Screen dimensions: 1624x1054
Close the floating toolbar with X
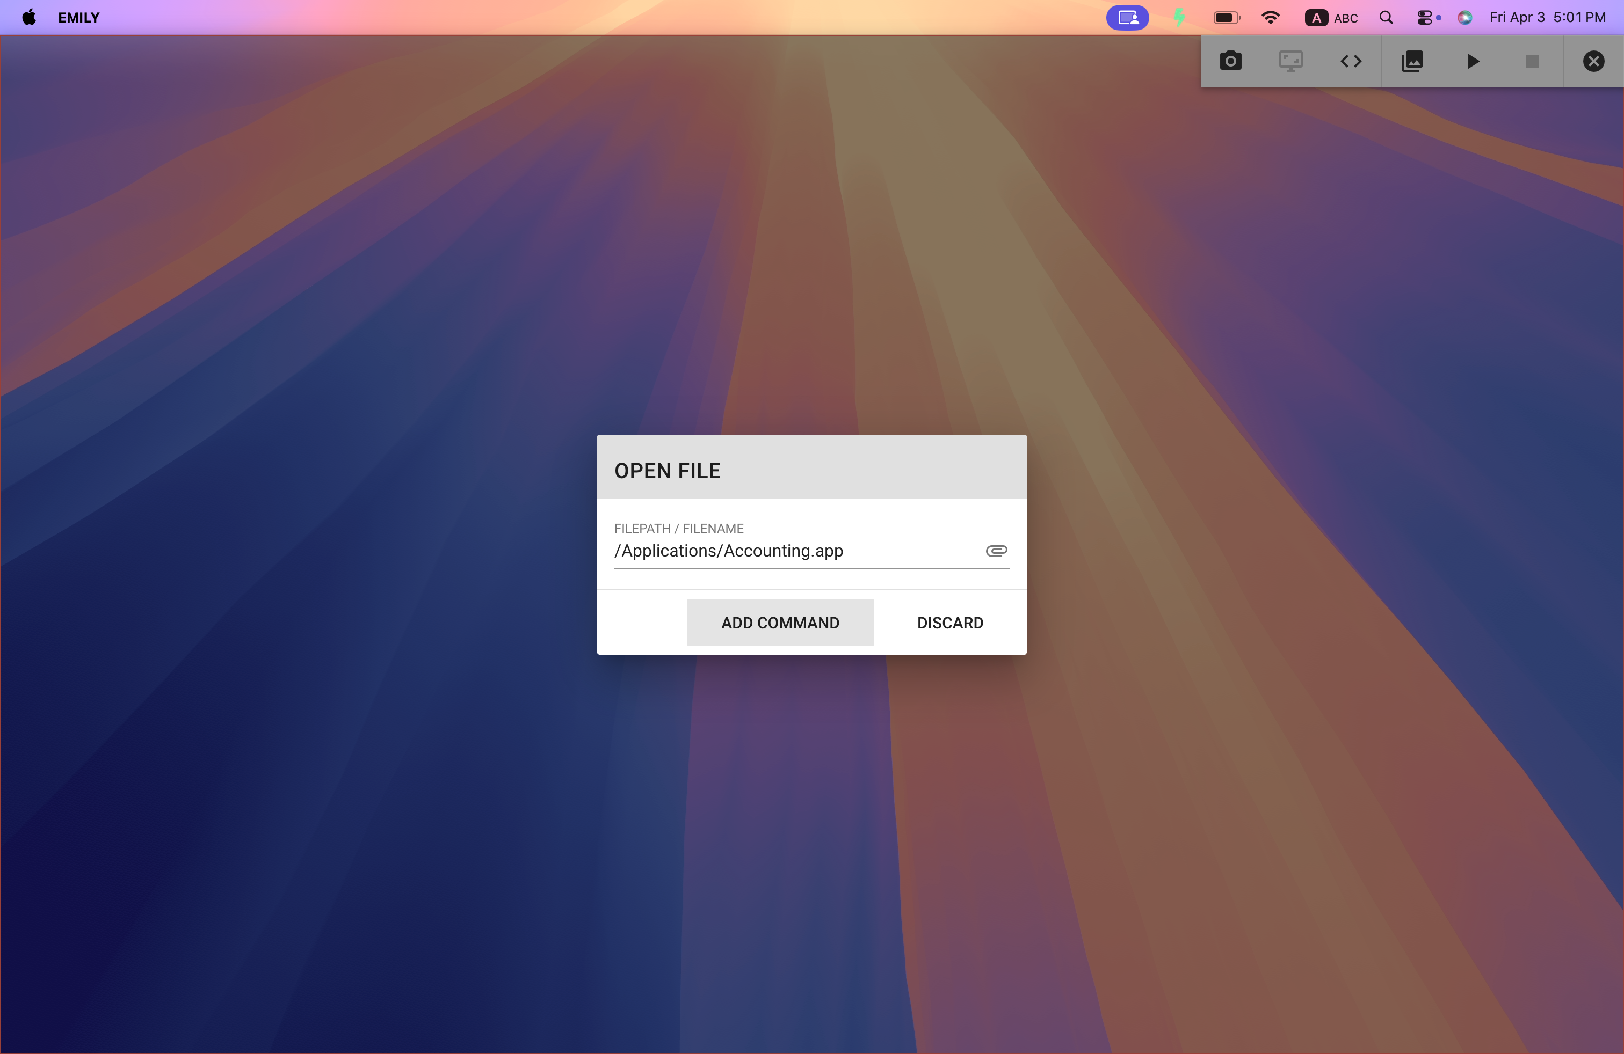tap(1593, 61)
